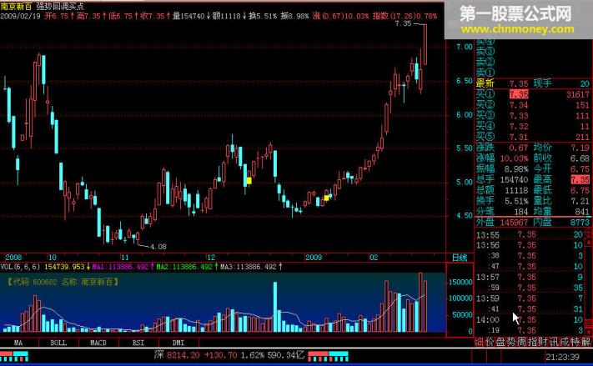Click the 13:55 tick trade row
The width and height of the screenshot is (593, 366).
coord(530,235)
